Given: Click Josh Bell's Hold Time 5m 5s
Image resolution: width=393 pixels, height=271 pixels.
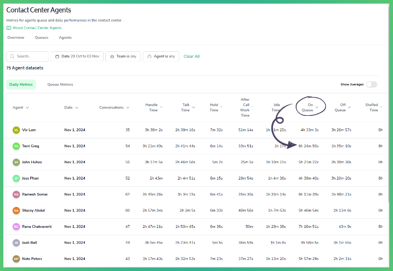Looking at the screenshot, I should pyautogui.click(x=217, y=243).
